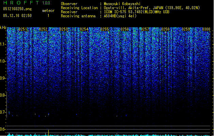Click the 0.9 frequency axis label
The image size is (214, 136).
click(3, 78)
